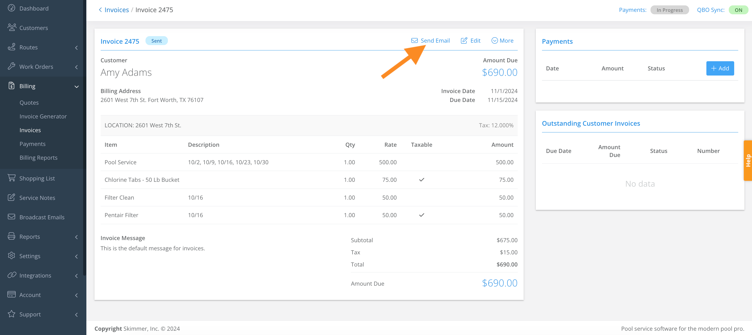Go to Customers in sidebar
Viewport: 752px width, 335px height.
[x=33, y=28]
